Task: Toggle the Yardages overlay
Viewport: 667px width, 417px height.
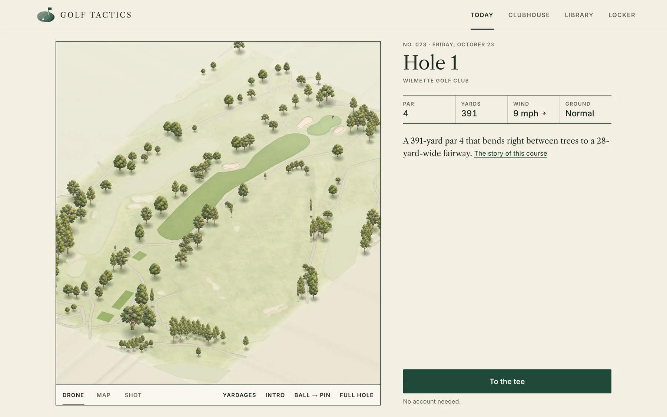Action: click(239, 395)
